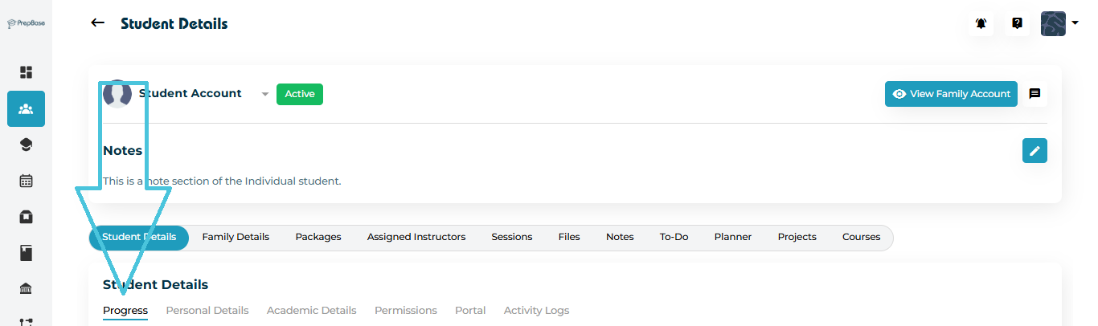Click the Active status badge

(x=300, y=94)
